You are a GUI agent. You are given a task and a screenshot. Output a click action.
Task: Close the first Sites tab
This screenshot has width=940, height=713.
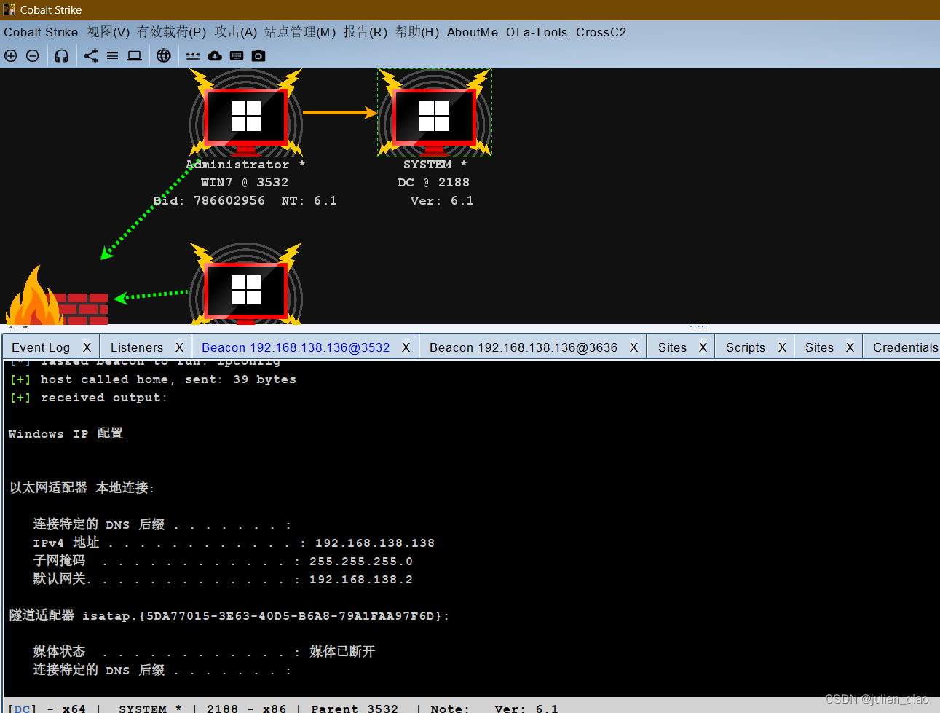(703, 348)
